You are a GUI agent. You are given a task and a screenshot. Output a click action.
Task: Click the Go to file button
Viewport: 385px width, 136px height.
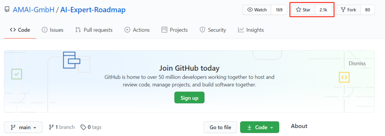pos(220,127)
